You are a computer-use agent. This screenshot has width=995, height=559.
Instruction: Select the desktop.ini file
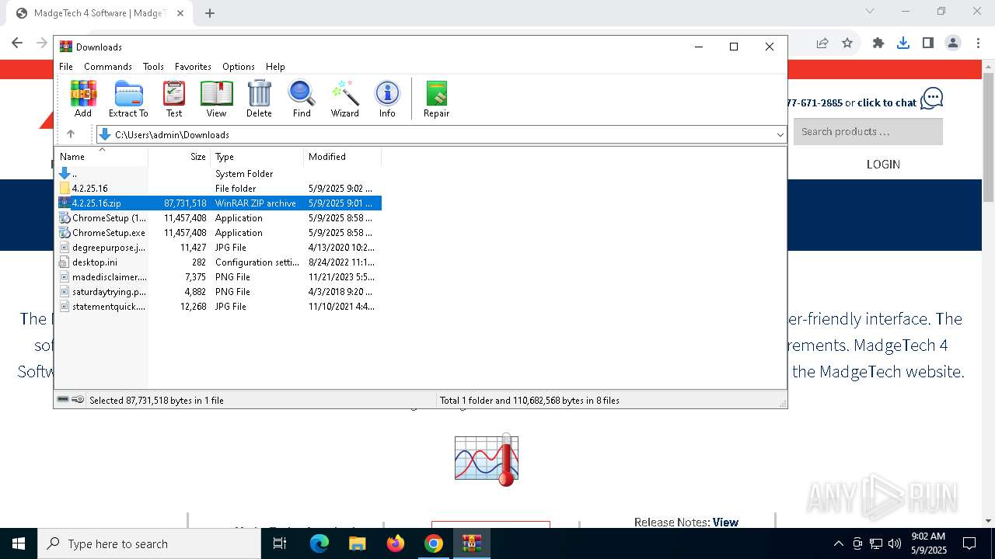218,262
